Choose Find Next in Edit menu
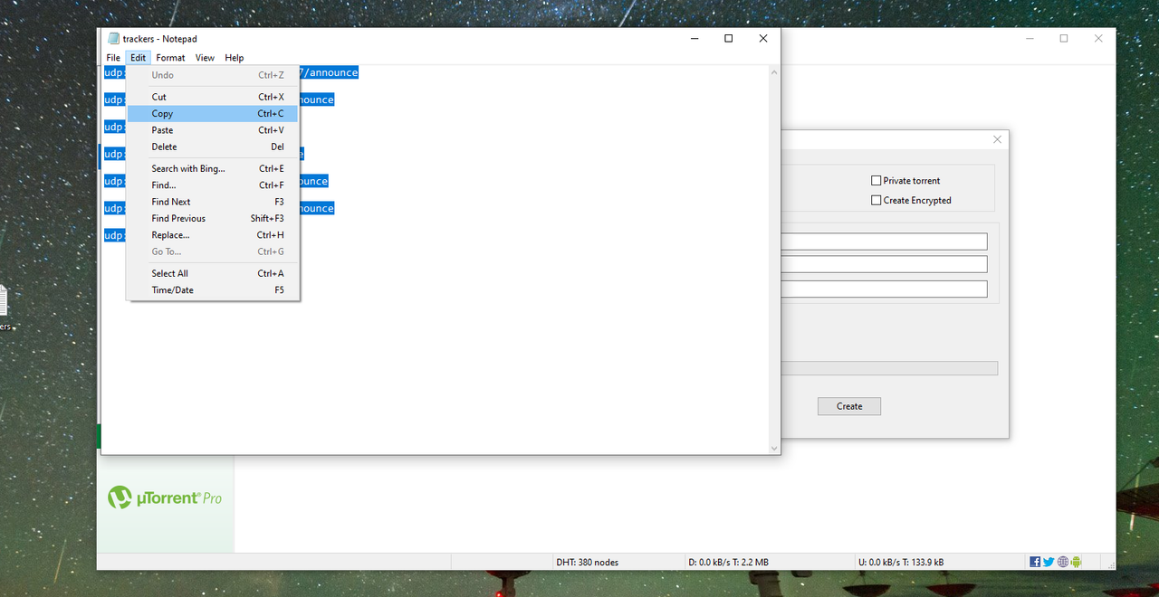Image resolution: width=1159 pixels, height=597 pixels. 213,202
